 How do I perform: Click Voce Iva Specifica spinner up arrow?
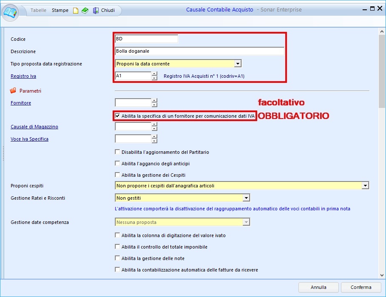pyautogui.click(x=154, y=136)
